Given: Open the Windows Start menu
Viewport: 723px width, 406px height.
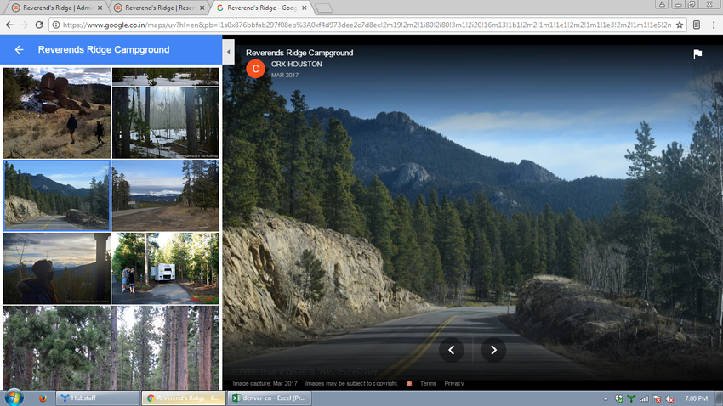Looking at the screenshot, I should (14, 398).
